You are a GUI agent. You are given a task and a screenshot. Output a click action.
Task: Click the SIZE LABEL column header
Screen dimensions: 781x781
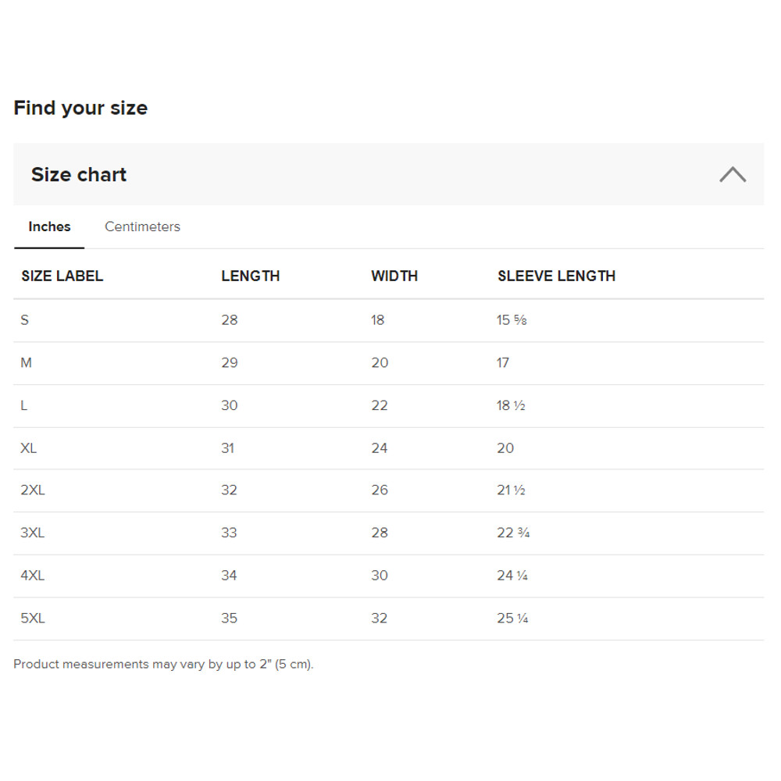[x=62, y=276]
